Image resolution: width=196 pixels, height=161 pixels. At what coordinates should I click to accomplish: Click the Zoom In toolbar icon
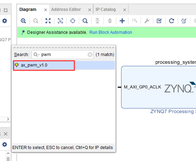[x=23, y=21]
